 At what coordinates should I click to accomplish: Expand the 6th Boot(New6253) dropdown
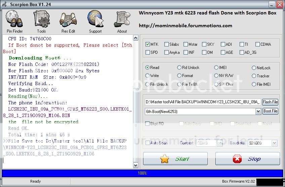(x=258, y=111)
